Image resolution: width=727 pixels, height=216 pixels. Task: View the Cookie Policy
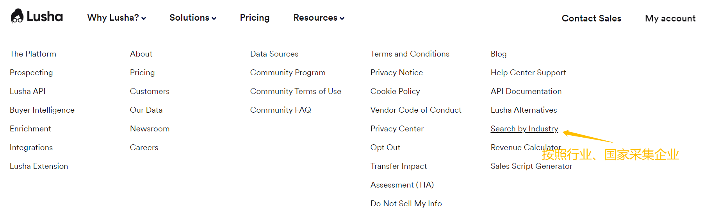click(x=395, y=91)
